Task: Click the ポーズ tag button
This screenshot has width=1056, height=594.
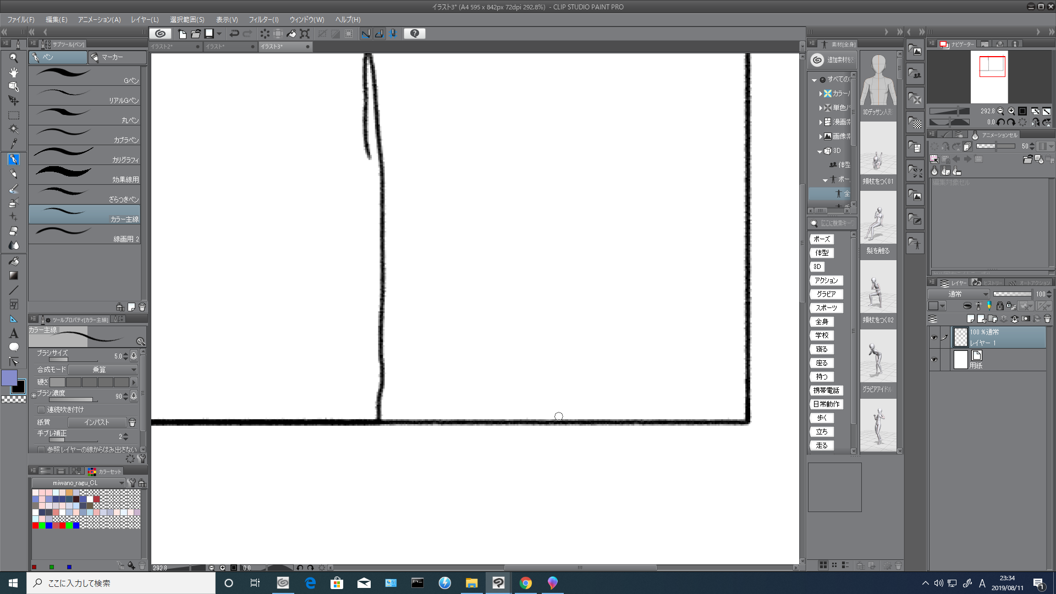Action: tap(822, 239)
